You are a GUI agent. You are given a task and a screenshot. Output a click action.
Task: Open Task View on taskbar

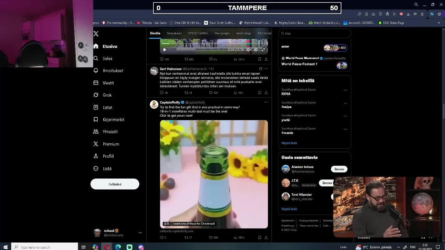tap(83, 247)
